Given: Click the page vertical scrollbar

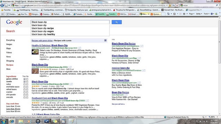Looking at the screenshot, I should pos(220,42).
